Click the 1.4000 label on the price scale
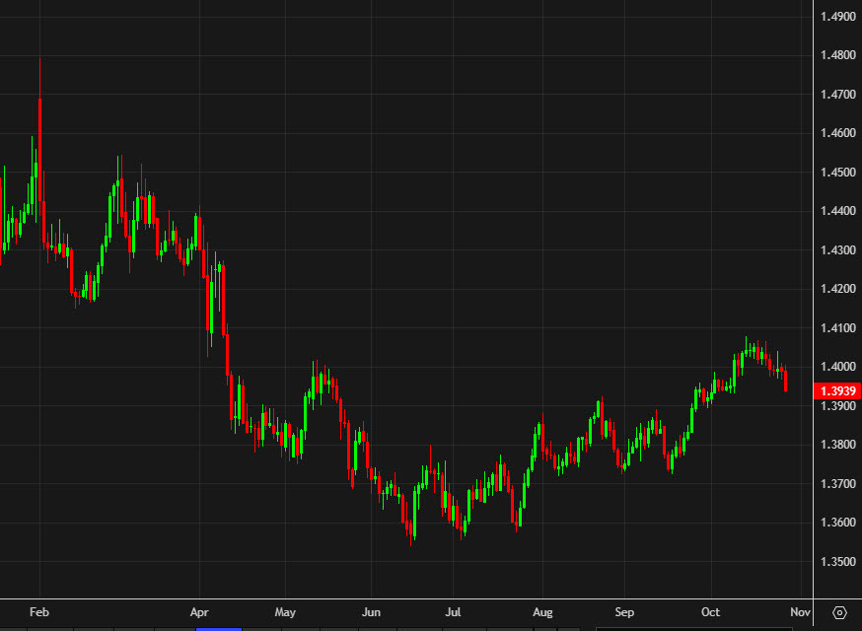This screenshot has height=631, width=862. tap(837, 366)
